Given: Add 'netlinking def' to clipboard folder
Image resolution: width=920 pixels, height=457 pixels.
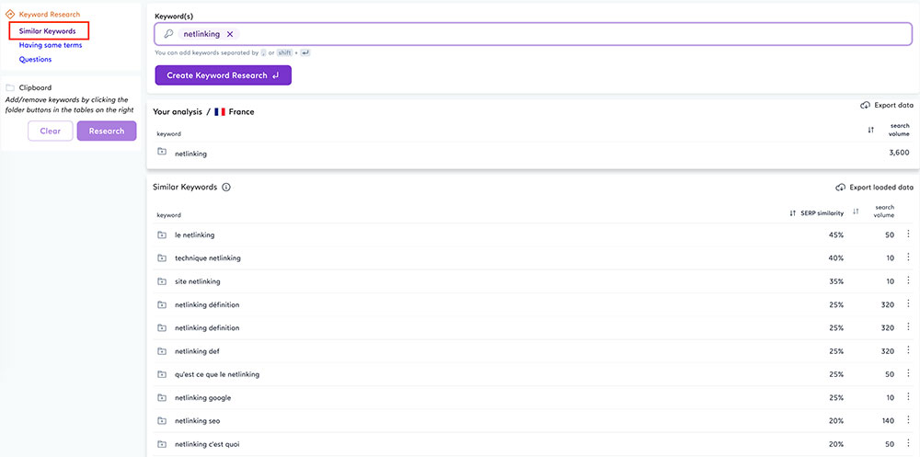Looking at the screenshot, I should tap(162, 351).
